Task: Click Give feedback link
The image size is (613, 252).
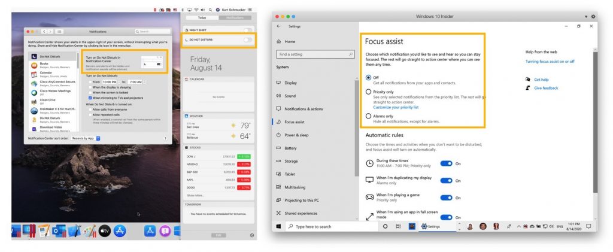Action: click(x=546, y=89)
